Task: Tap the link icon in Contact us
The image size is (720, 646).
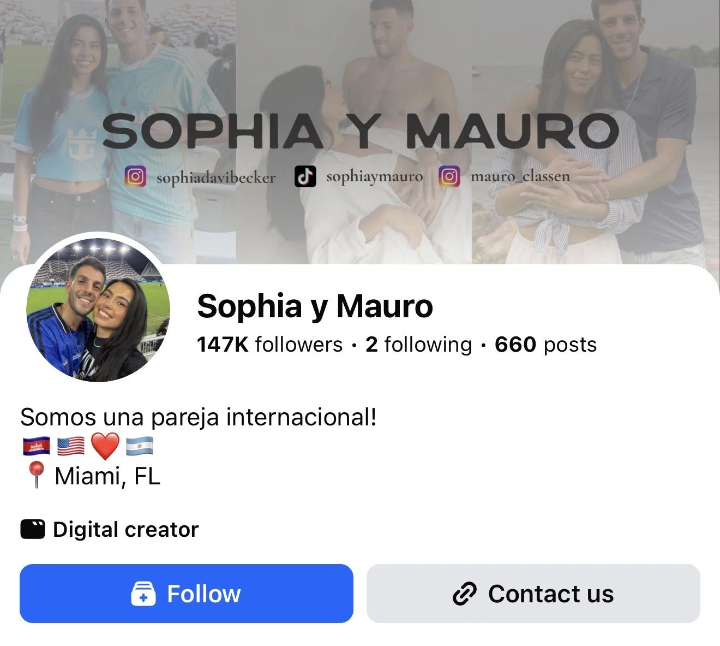Action: tap(465, 594)
